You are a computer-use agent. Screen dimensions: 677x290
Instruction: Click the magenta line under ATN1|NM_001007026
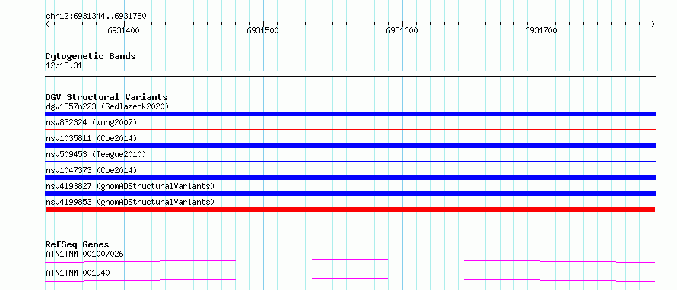click(350, 260)
